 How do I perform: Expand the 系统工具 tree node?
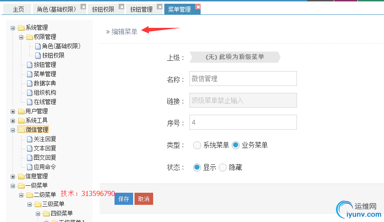click(x=13, y=121)
